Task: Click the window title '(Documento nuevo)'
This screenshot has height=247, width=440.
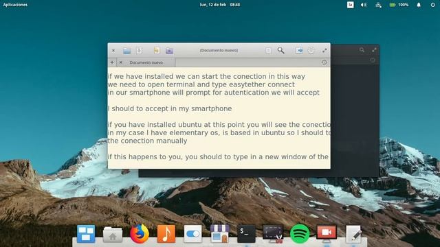Action: click(x=219, y=50)
